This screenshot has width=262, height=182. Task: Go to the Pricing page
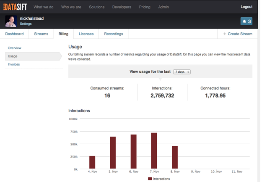click(145, 7)
